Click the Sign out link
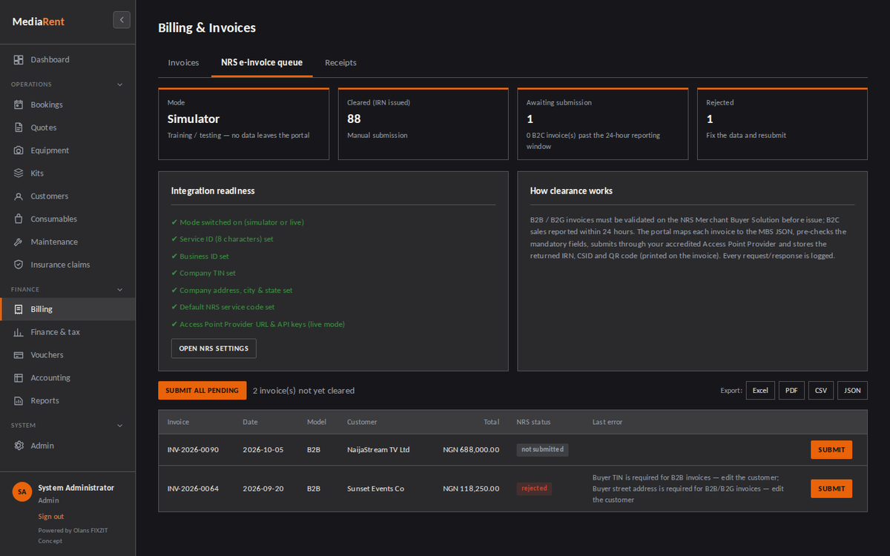 coord(51,517)
